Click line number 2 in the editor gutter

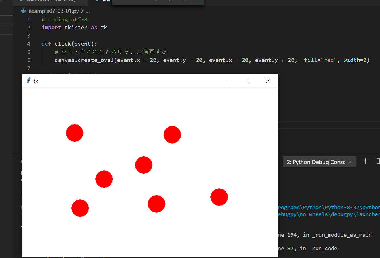point(29,28)
